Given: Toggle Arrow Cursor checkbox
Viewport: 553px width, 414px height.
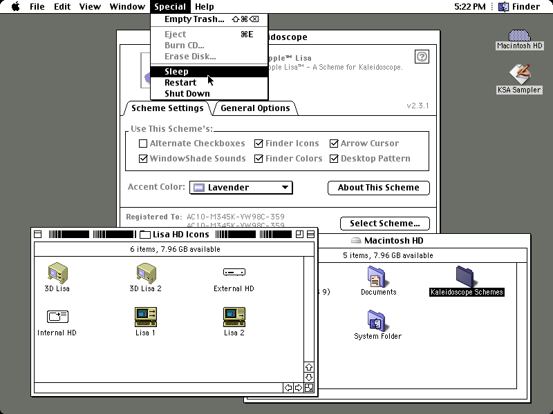Looking at the screenshot, I should (x=334, y=144).
